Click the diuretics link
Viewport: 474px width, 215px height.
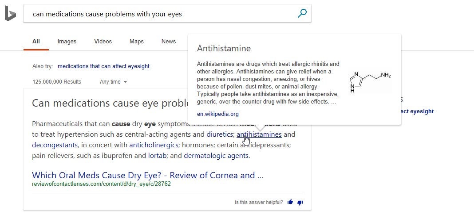tap(219, 134)
